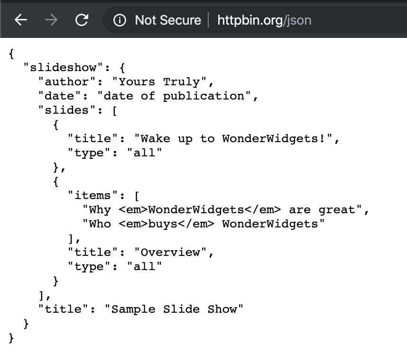The image size is (407, 362).
Task: Focus the httpbin.org/json address field
Action: [x=264, y=20]
